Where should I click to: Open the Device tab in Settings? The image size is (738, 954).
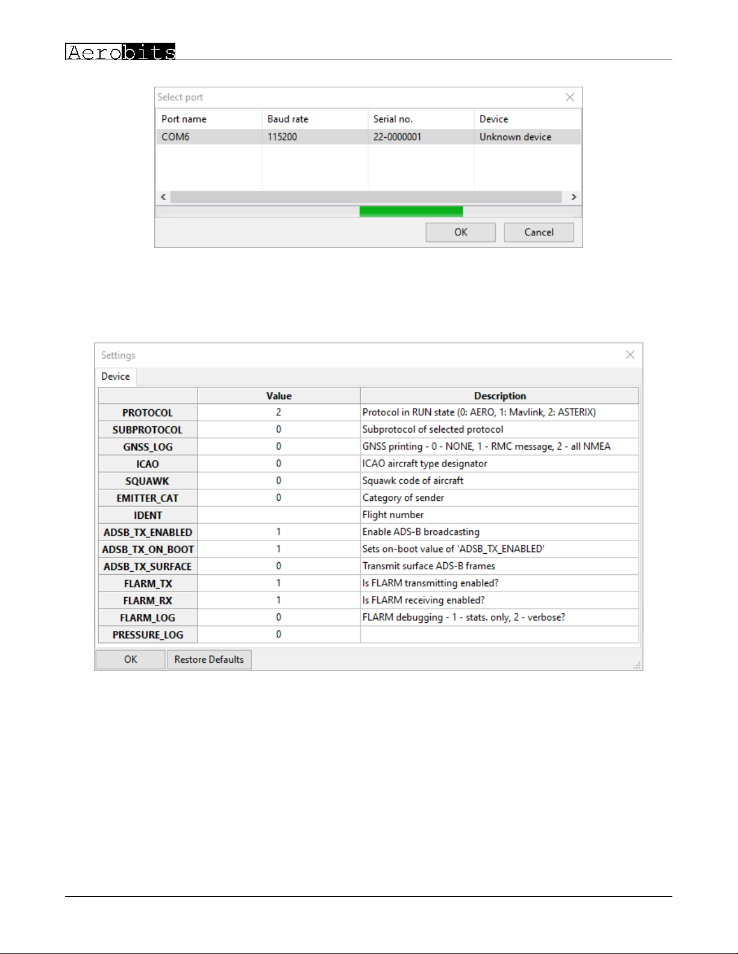[116, 377]
